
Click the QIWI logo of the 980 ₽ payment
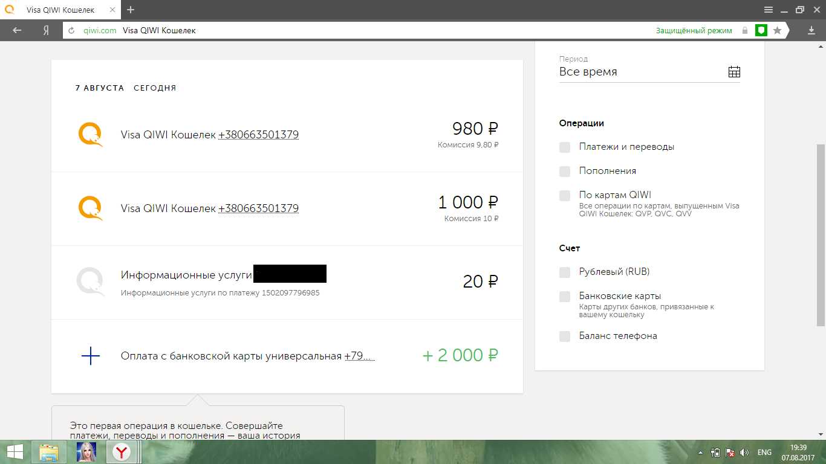(91, 135)
